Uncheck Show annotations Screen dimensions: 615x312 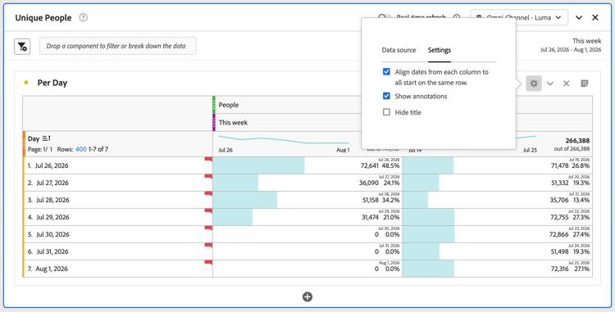387,96
